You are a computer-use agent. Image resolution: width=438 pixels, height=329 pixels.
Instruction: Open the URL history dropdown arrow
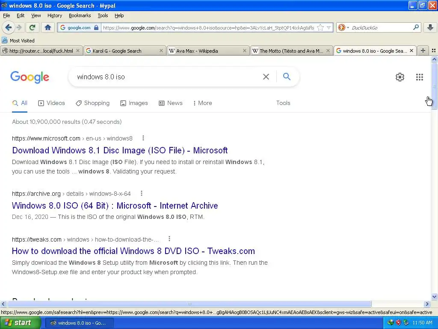(x=329, y=27)
